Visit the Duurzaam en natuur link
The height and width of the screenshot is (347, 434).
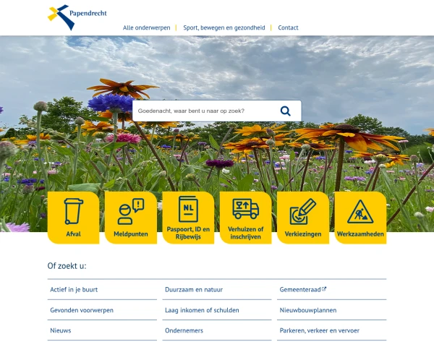point(194,290)
